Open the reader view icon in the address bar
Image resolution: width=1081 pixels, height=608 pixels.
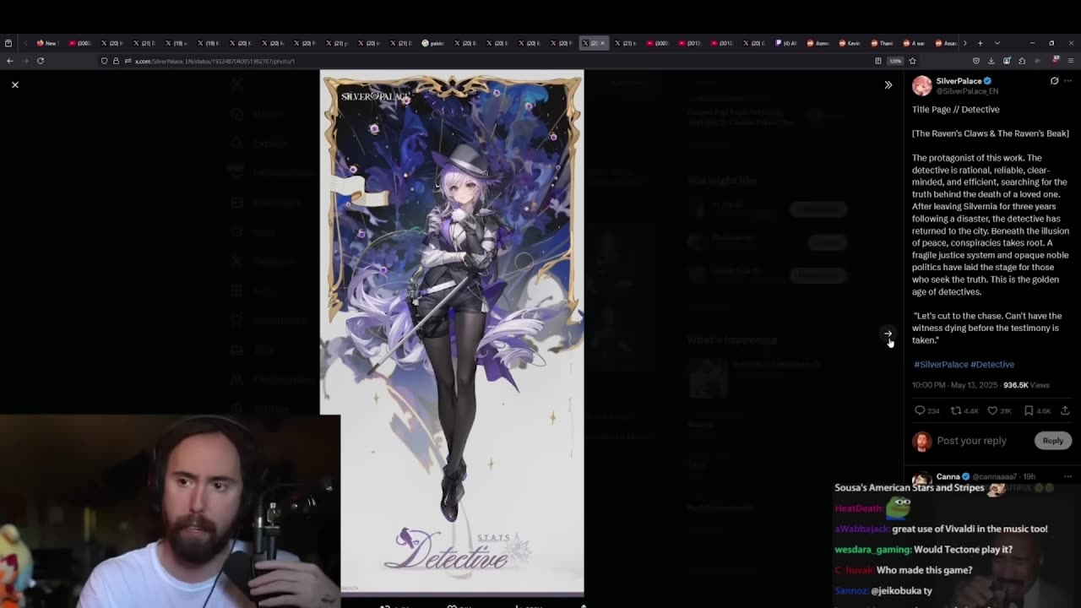878,61
